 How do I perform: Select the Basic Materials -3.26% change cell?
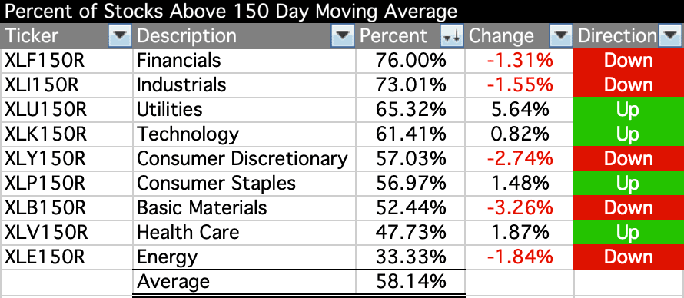[519, 208]
